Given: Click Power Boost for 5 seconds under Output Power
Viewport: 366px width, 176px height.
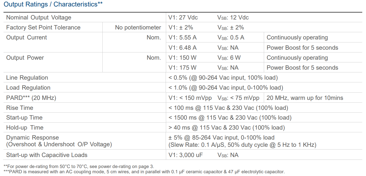Looking at the screenshot, I should 302,68.
